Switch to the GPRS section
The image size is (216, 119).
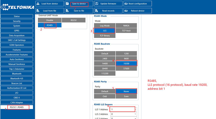(x=17, y=31)
